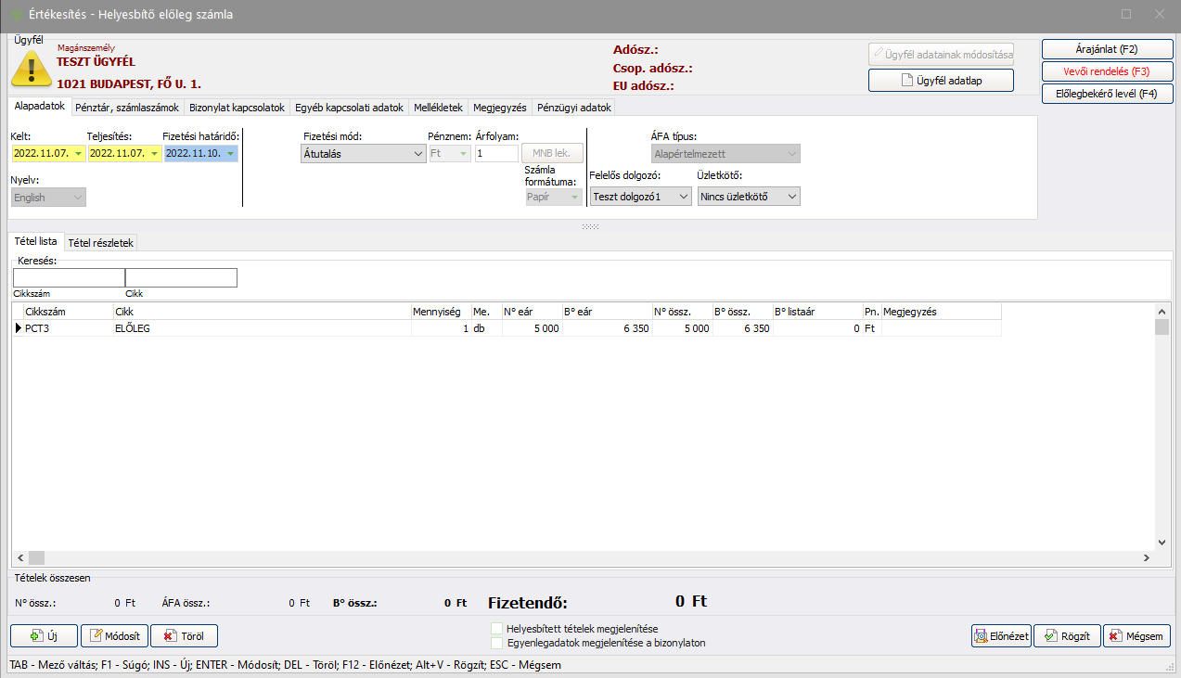The height and width of the screenshot is (678, 1181).
Task: Click the Árajánlat (F2) button
Action: tap(1107, 48)
